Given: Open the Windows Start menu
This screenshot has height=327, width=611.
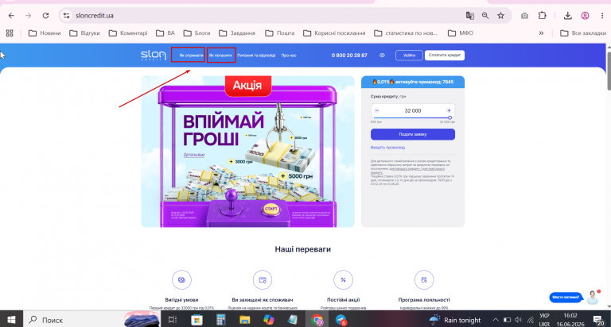Looking at the screenshot, I should [11, 320].
